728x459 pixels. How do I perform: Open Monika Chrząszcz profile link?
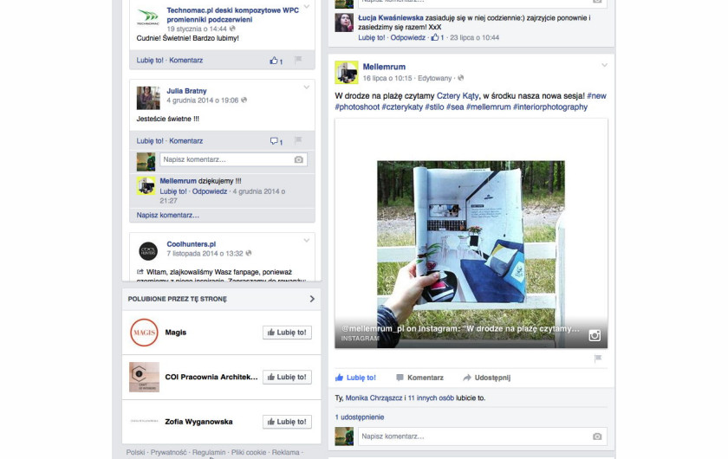pos(374,398)
